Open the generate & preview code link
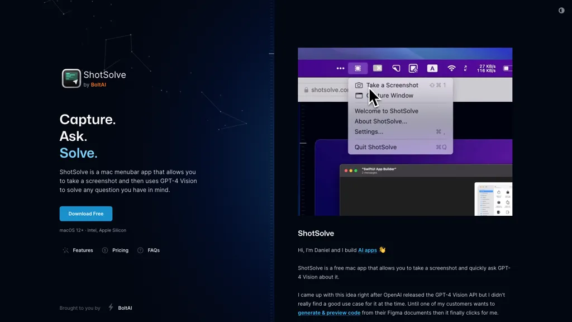Screen dimensions: 572x322 pos(329,313)
